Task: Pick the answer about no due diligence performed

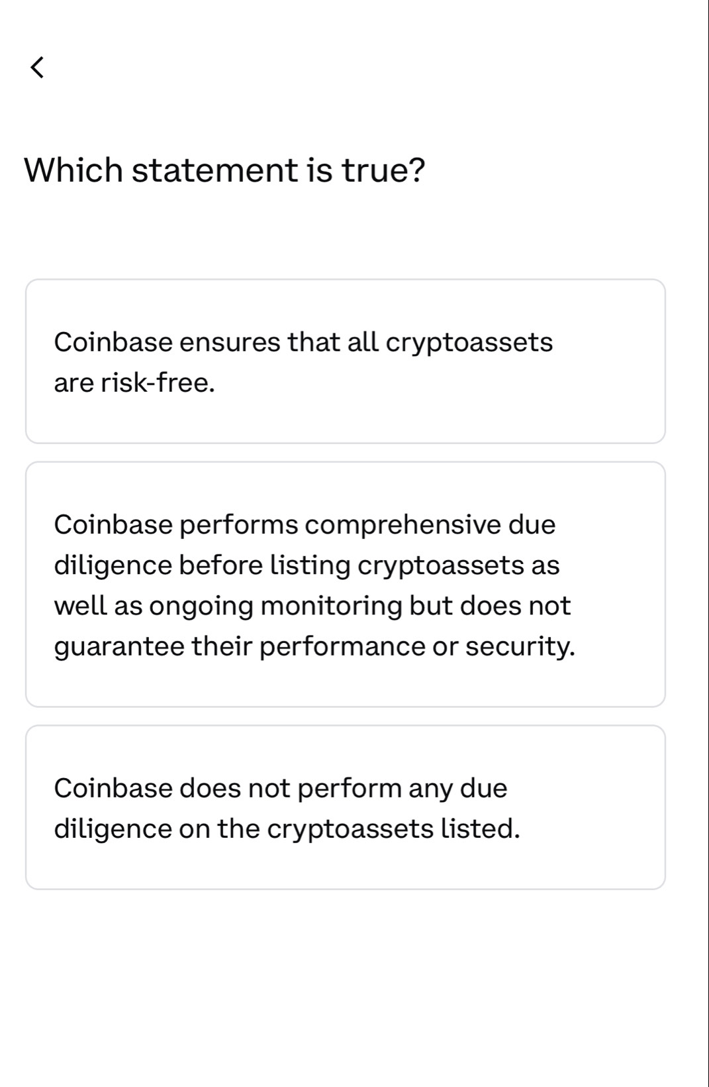Action: pyautogui.click(x=346, y=807)
